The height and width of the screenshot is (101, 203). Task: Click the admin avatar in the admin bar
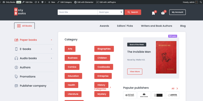tap(197, 2)
